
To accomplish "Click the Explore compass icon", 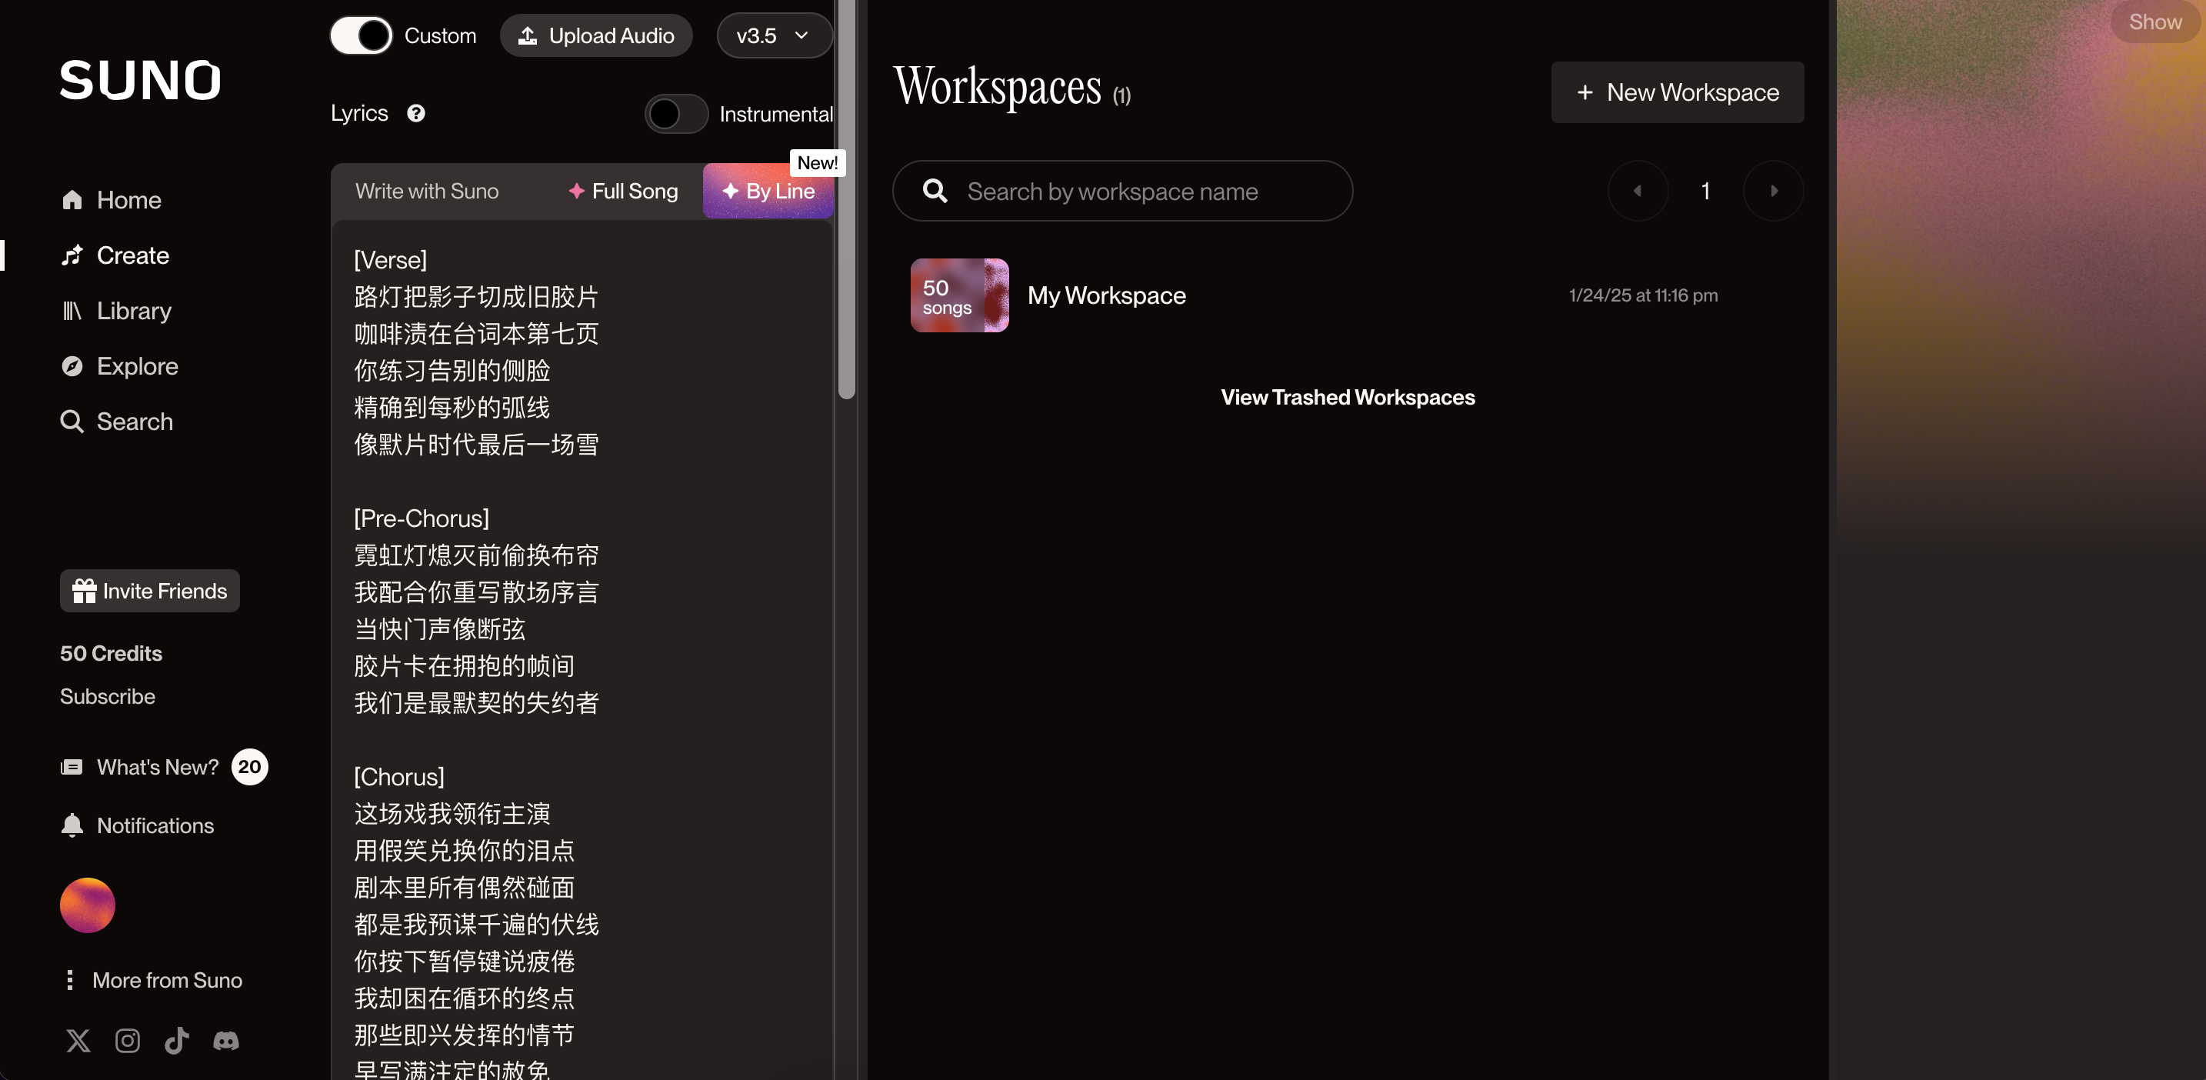I will point(73,365).
